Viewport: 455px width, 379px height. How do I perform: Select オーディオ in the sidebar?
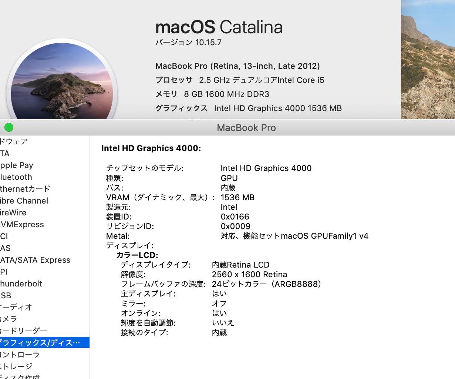16,307
